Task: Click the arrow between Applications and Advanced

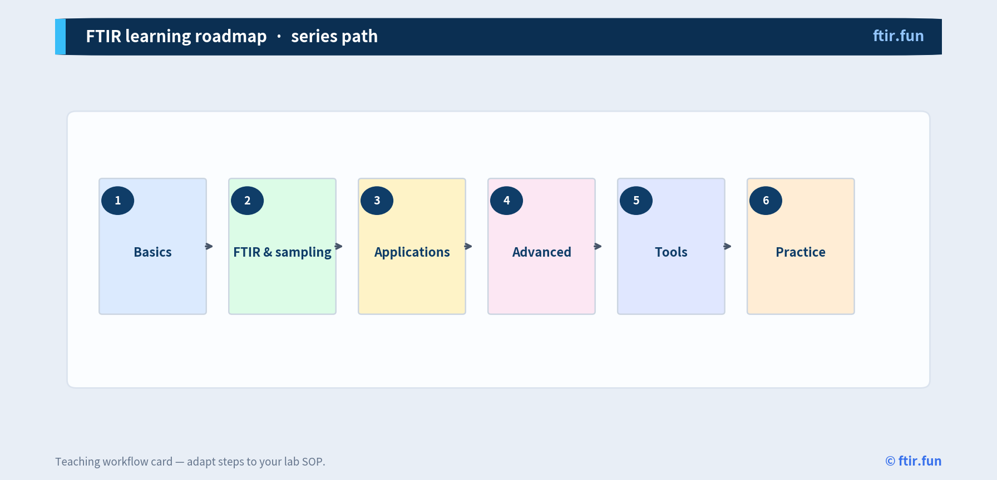Action: tap(468, 246)
